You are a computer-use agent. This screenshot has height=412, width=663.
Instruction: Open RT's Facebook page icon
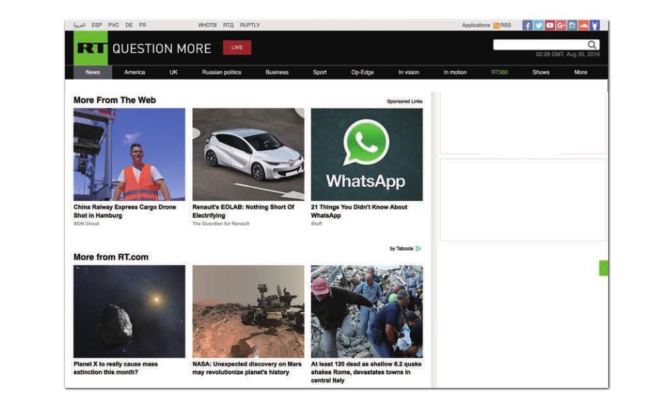[527, 25]
